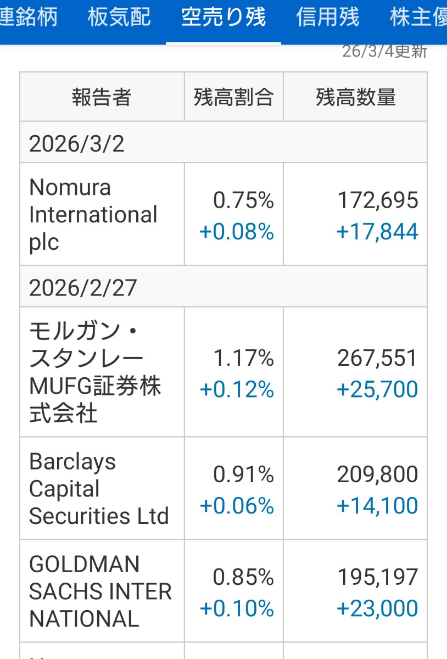The height and width of the screenshot is (659, 447).
Task: Select the 209,800 balance quantity cell
Action: 377,474
